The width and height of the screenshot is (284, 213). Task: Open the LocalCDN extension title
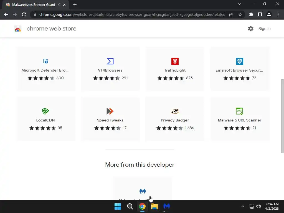coord(45,120)
